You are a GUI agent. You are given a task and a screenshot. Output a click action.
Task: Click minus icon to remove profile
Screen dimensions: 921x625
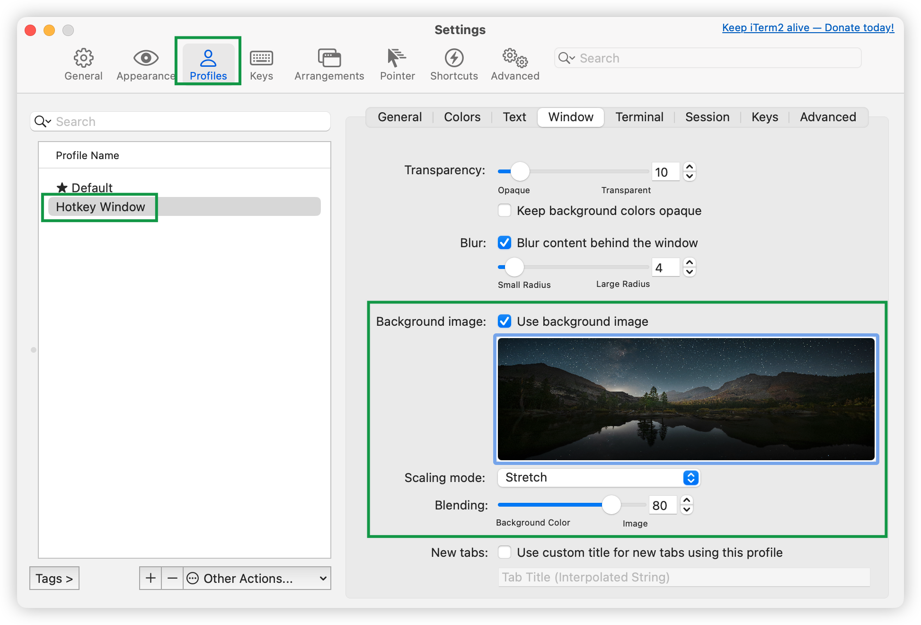click(x=172, y=578)
